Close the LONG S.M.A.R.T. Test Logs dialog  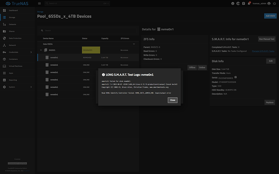point(172,100)
